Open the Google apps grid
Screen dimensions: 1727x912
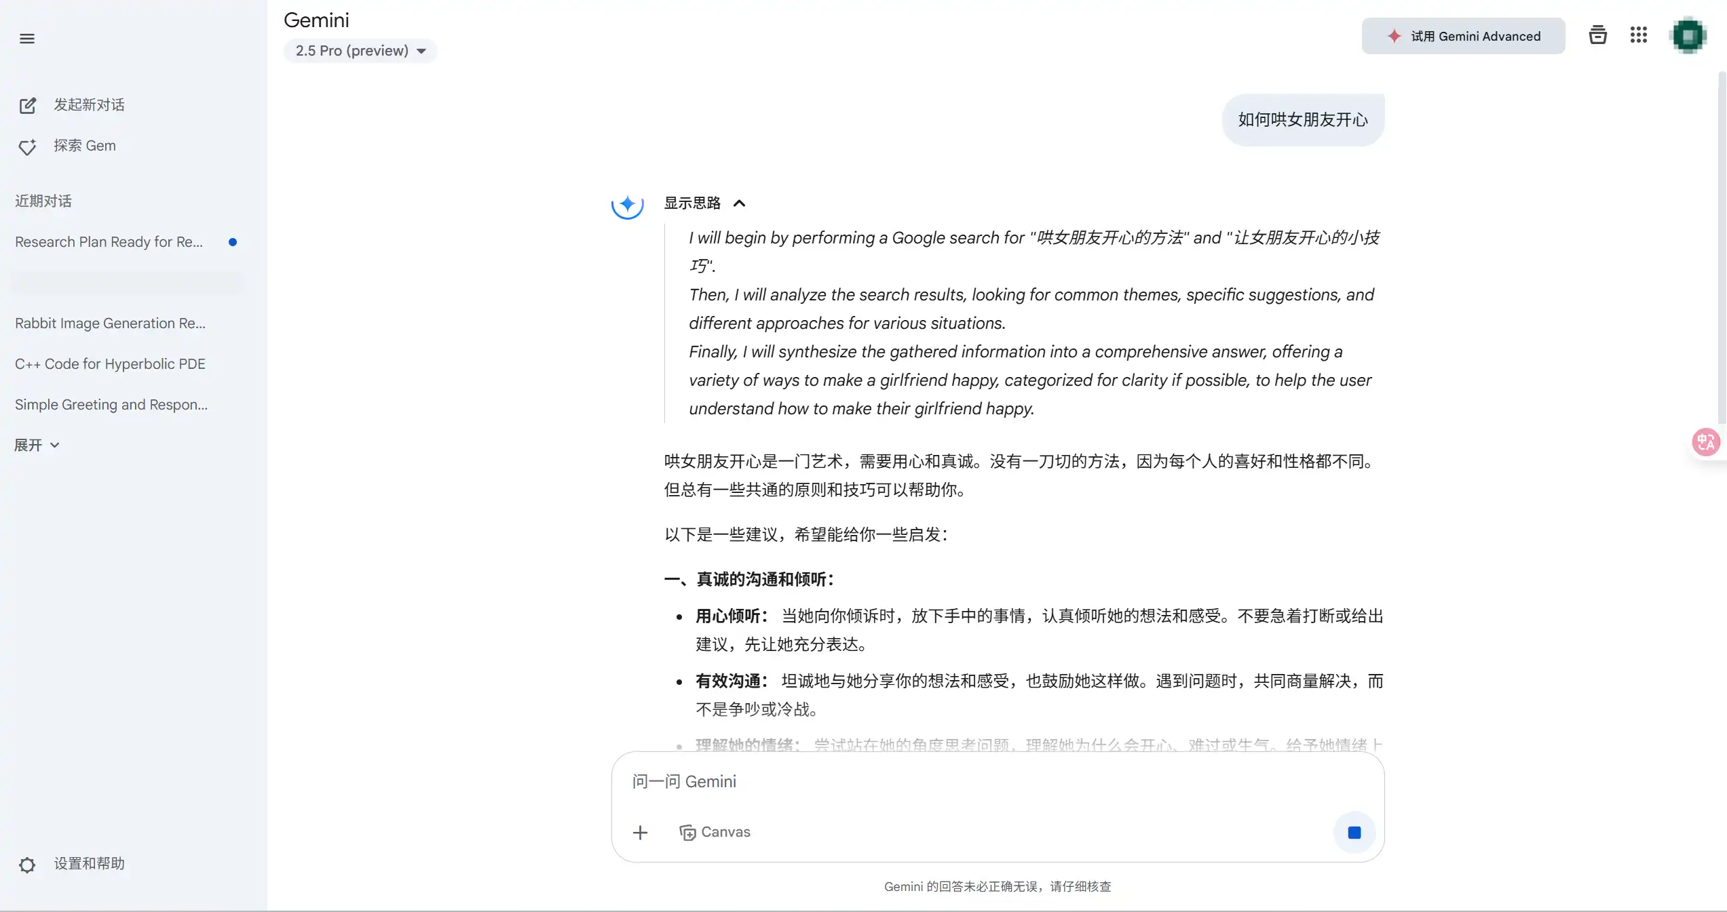(x=1638, y=35)
